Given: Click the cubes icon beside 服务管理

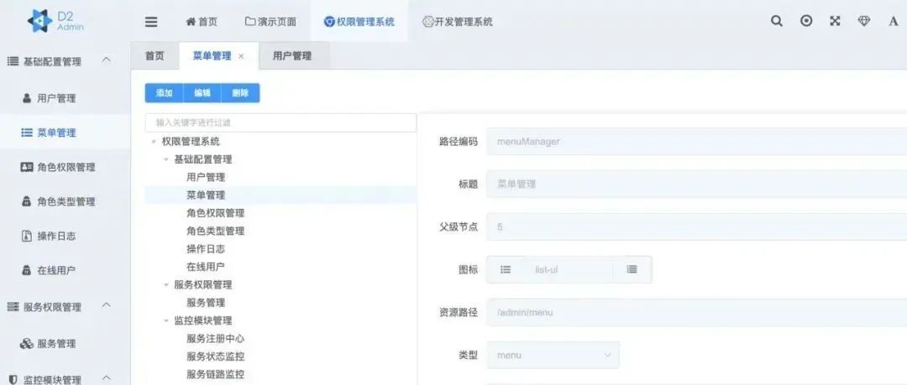Looking at the screenshot, I should point(26,344).
